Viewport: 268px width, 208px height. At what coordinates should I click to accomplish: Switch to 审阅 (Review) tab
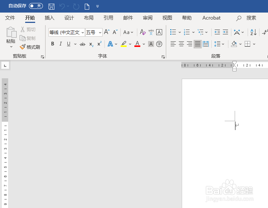click(148, 18)
